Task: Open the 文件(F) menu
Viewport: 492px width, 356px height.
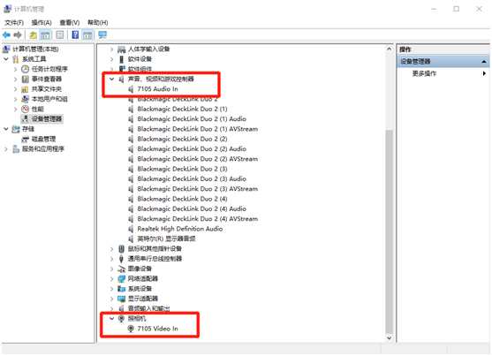Action: [14, 23]
